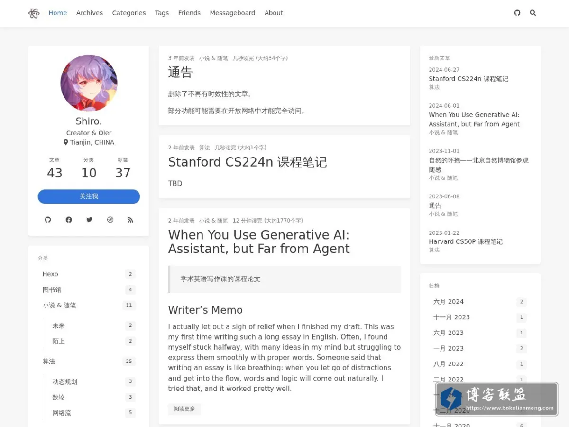Open recent post Harvard CS50P 课程笔记
Image resolution: width=569 pixels, height=427 pixels.
click(466, 241)
